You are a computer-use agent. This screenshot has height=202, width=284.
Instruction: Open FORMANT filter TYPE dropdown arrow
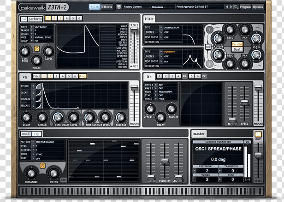[x=161, y=52]
